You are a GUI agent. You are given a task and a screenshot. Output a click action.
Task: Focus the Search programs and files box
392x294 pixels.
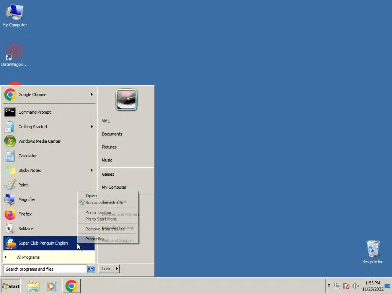pos(45,269)
